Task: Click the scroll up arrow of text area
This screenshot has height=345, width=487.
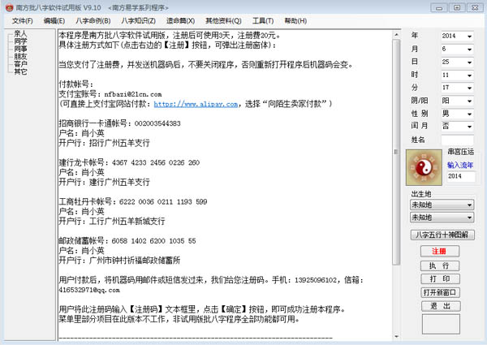Action: (396, 35)
